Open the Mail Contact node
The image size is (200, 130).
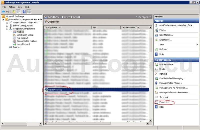pyautogui.click(x=22, y=38)
